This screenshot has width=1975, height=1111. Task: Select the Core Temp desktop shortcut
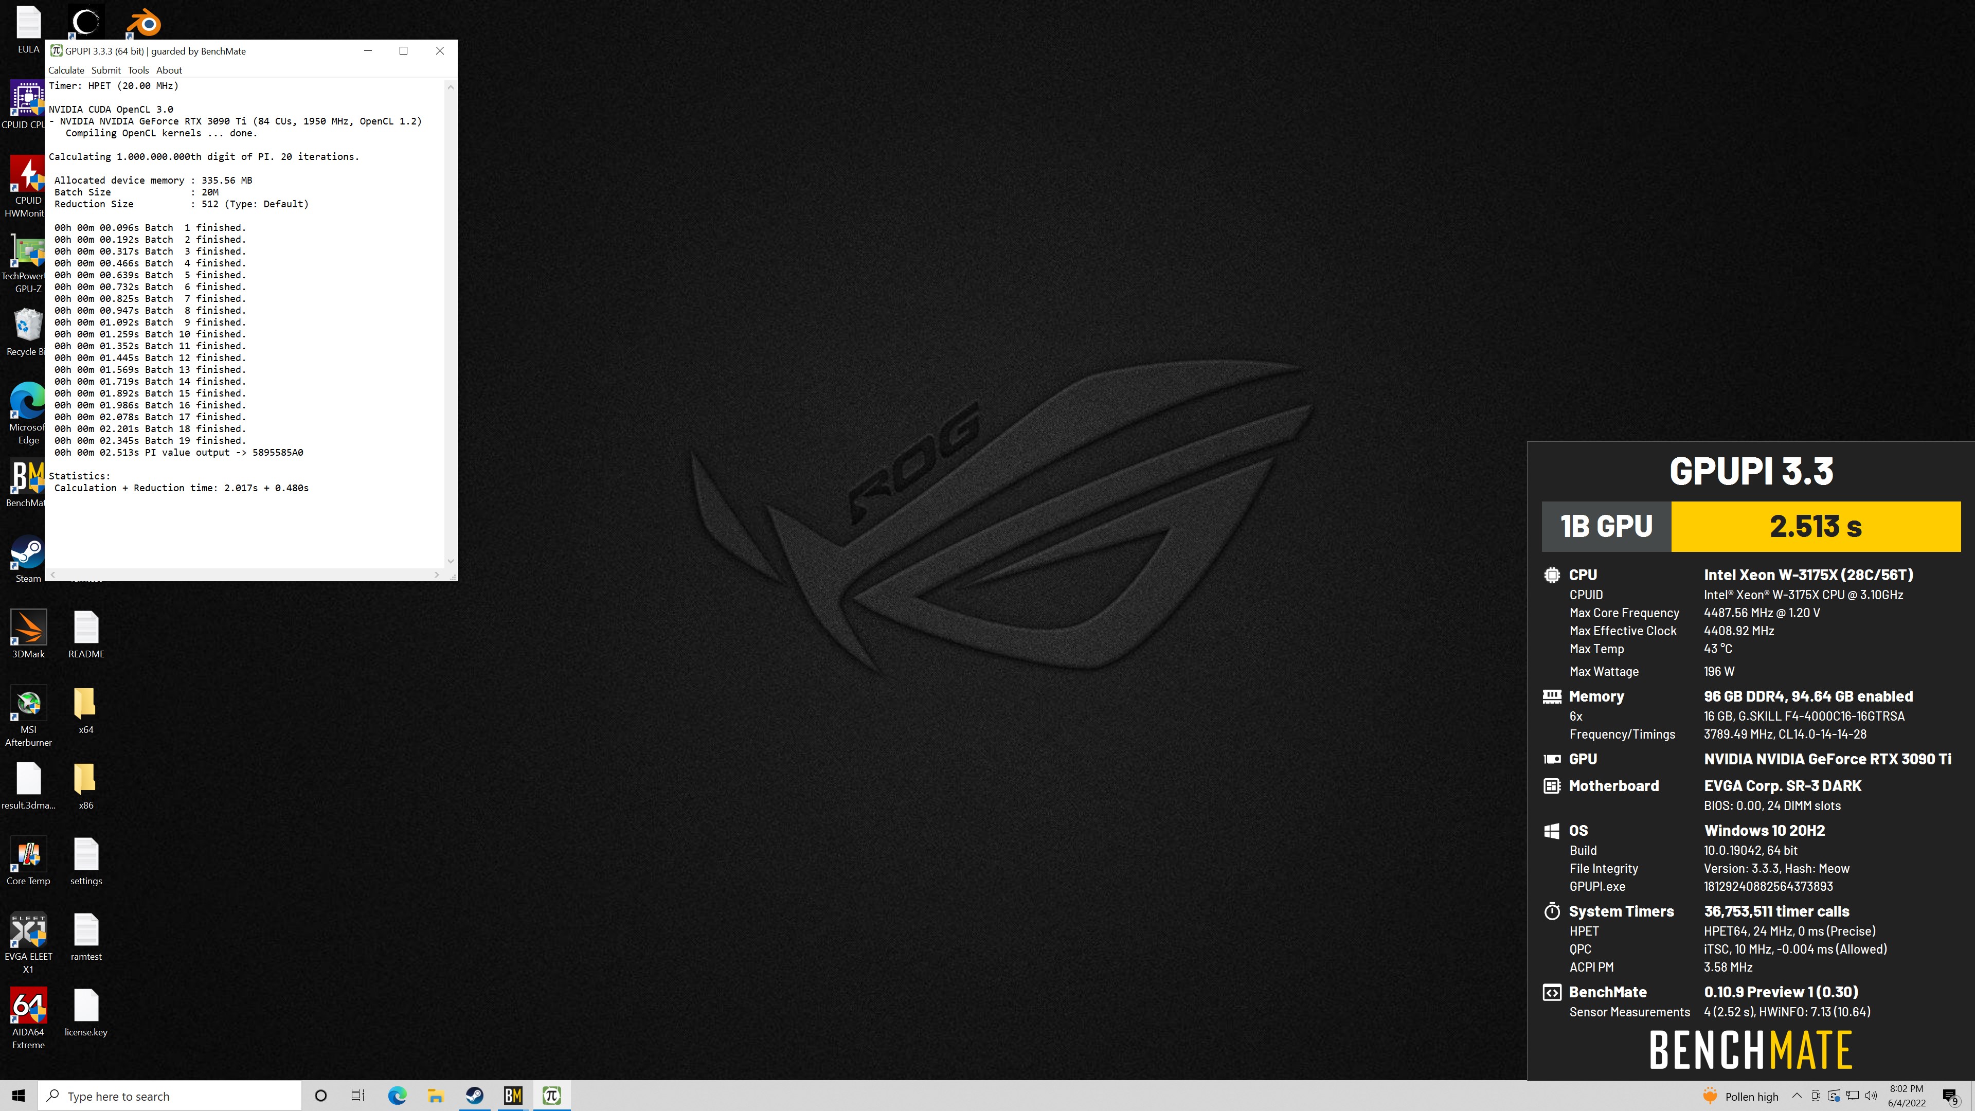[28, 861]
